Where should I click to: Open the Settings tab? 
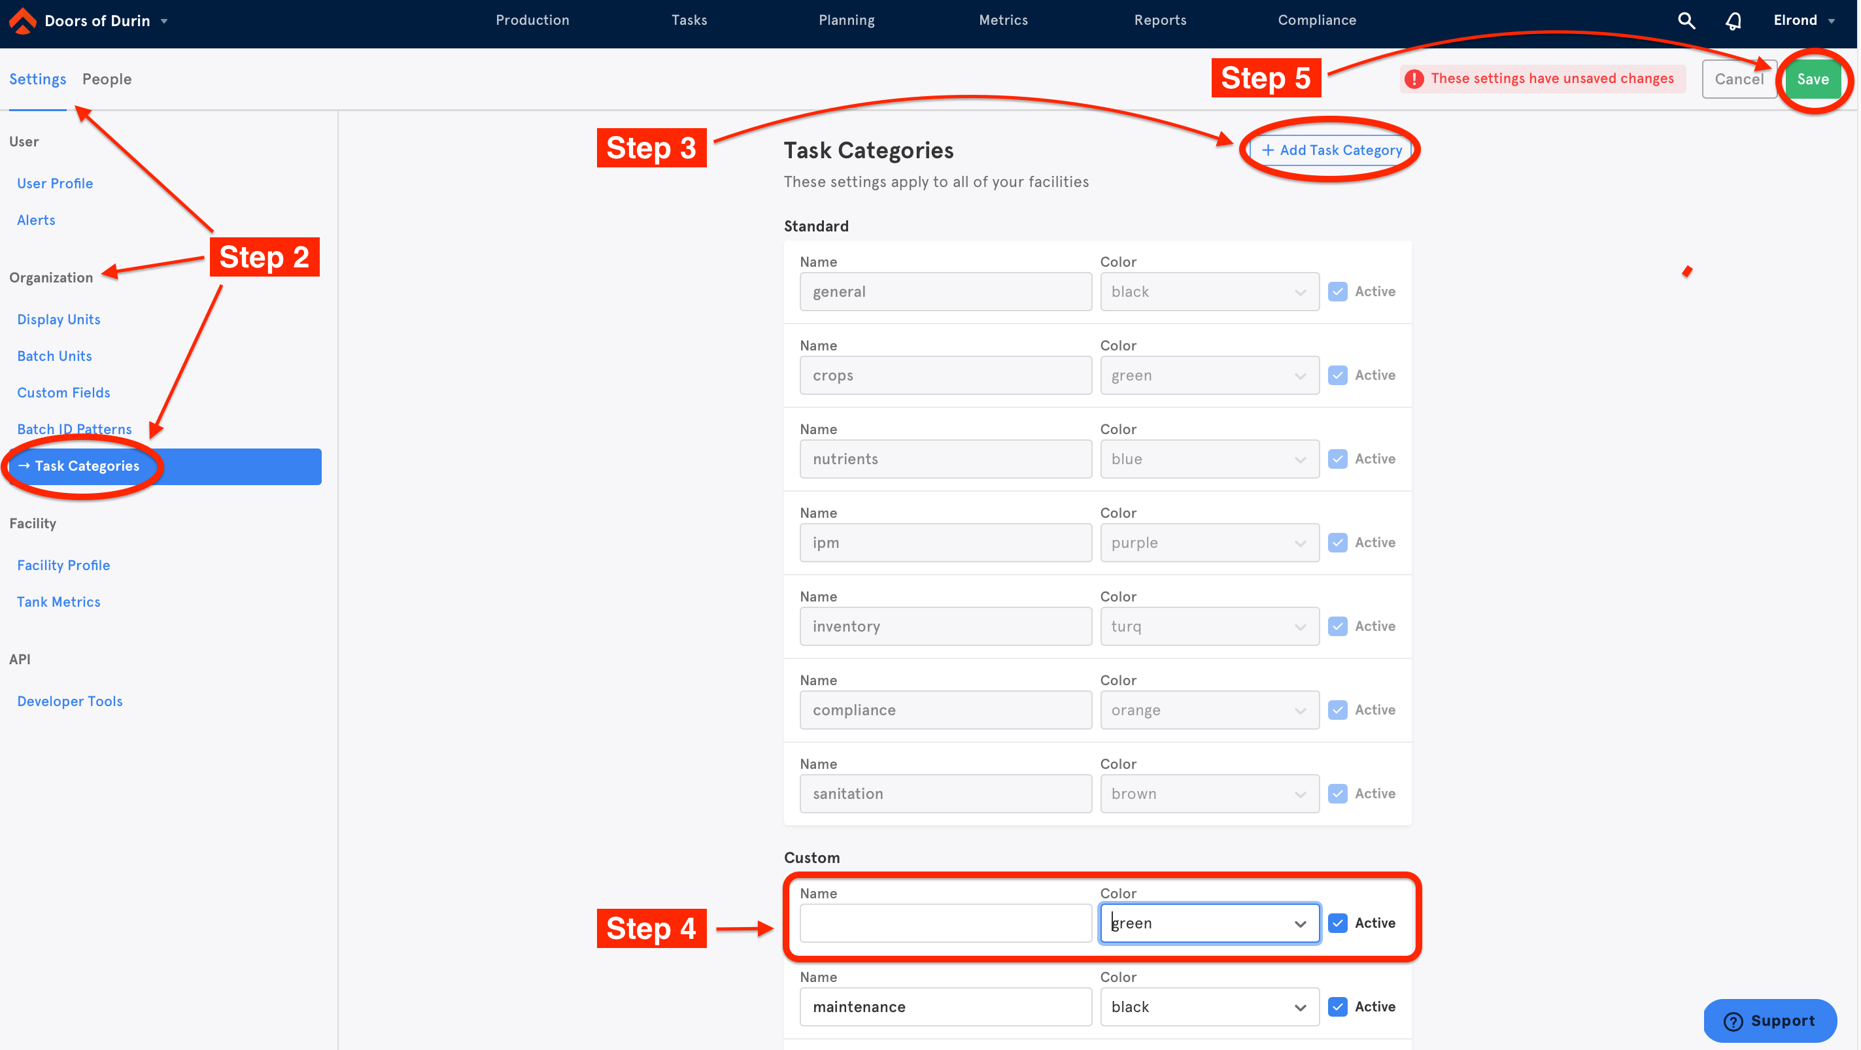39,79
